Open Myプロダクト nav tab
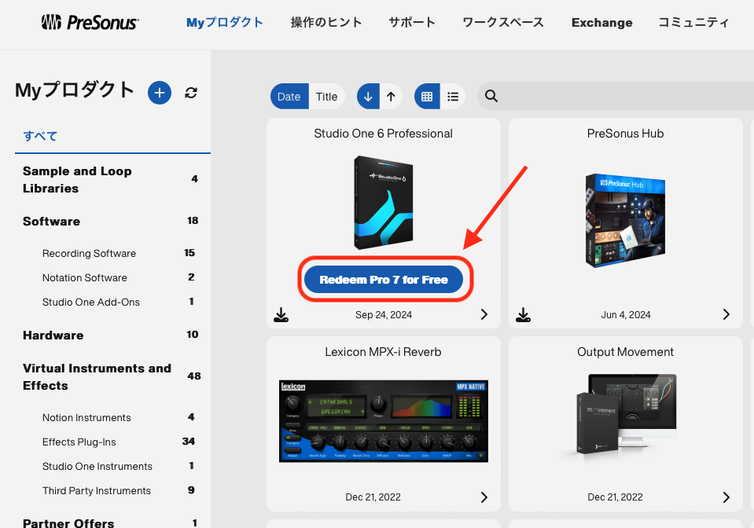This screenshot has width=754, height=528. [225, 23]
